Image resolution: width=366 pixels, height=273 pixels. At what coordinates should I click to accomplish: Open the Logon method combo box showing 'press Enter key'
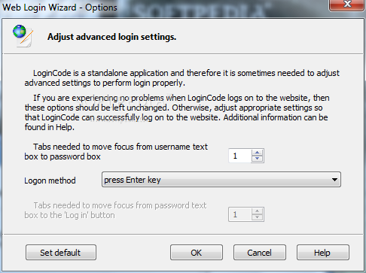(x=221, y=180)
